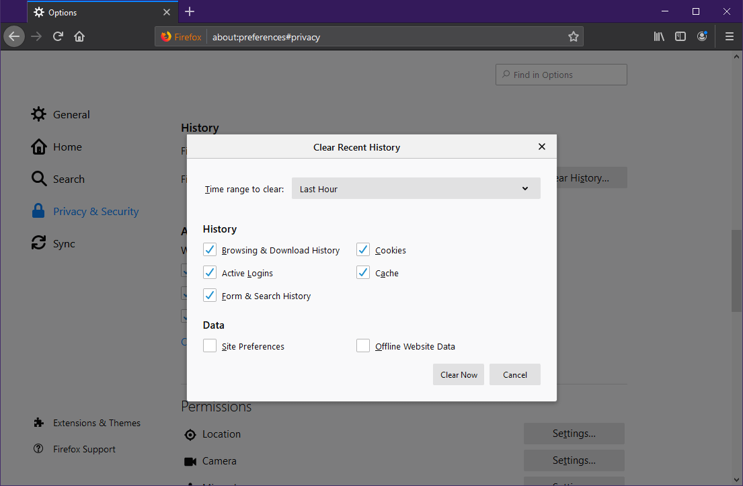Click the forward navigation arrow
Screen dimensions: 743x486
point(36,36)
